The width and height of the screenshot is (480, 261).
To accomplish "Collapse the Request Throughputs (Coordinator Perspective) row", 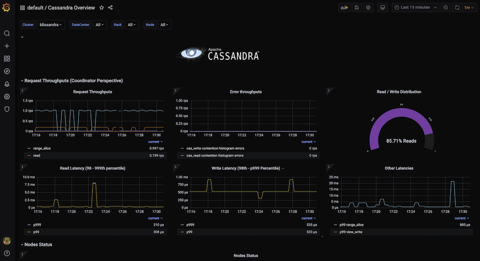I will click(72, 81).
